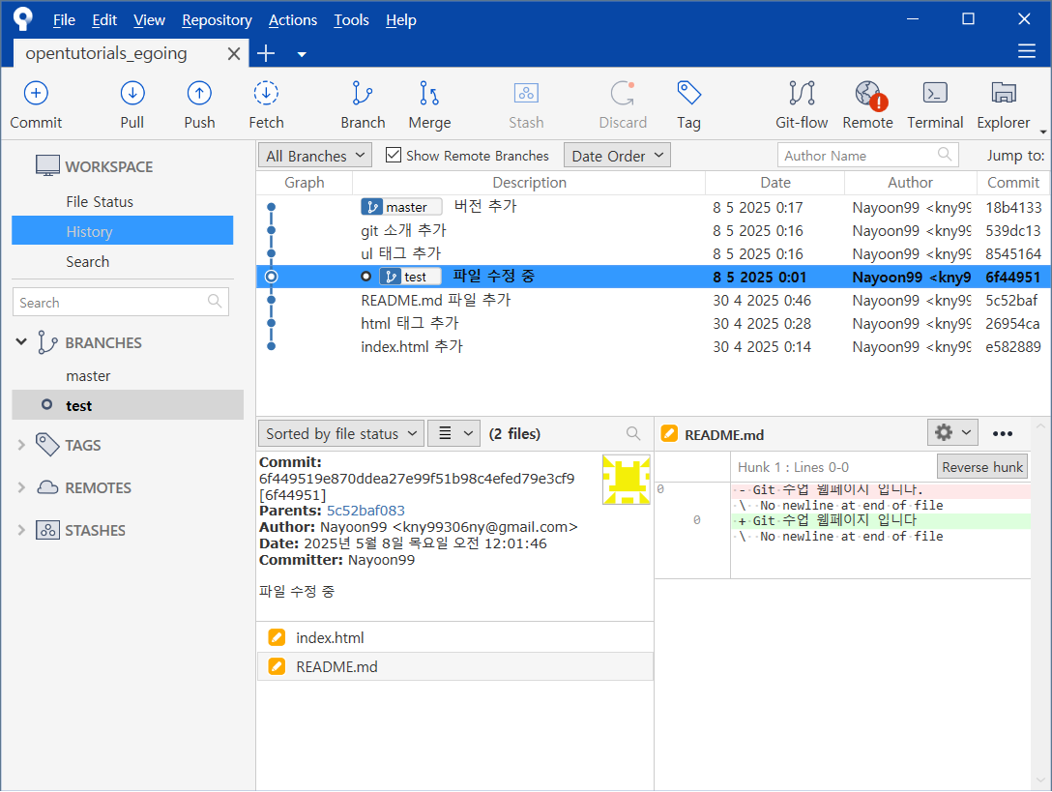This screenshot has height=792, width=1052.
Task: Collapse the BRANCHES section
Action: [x=21, y=342]
